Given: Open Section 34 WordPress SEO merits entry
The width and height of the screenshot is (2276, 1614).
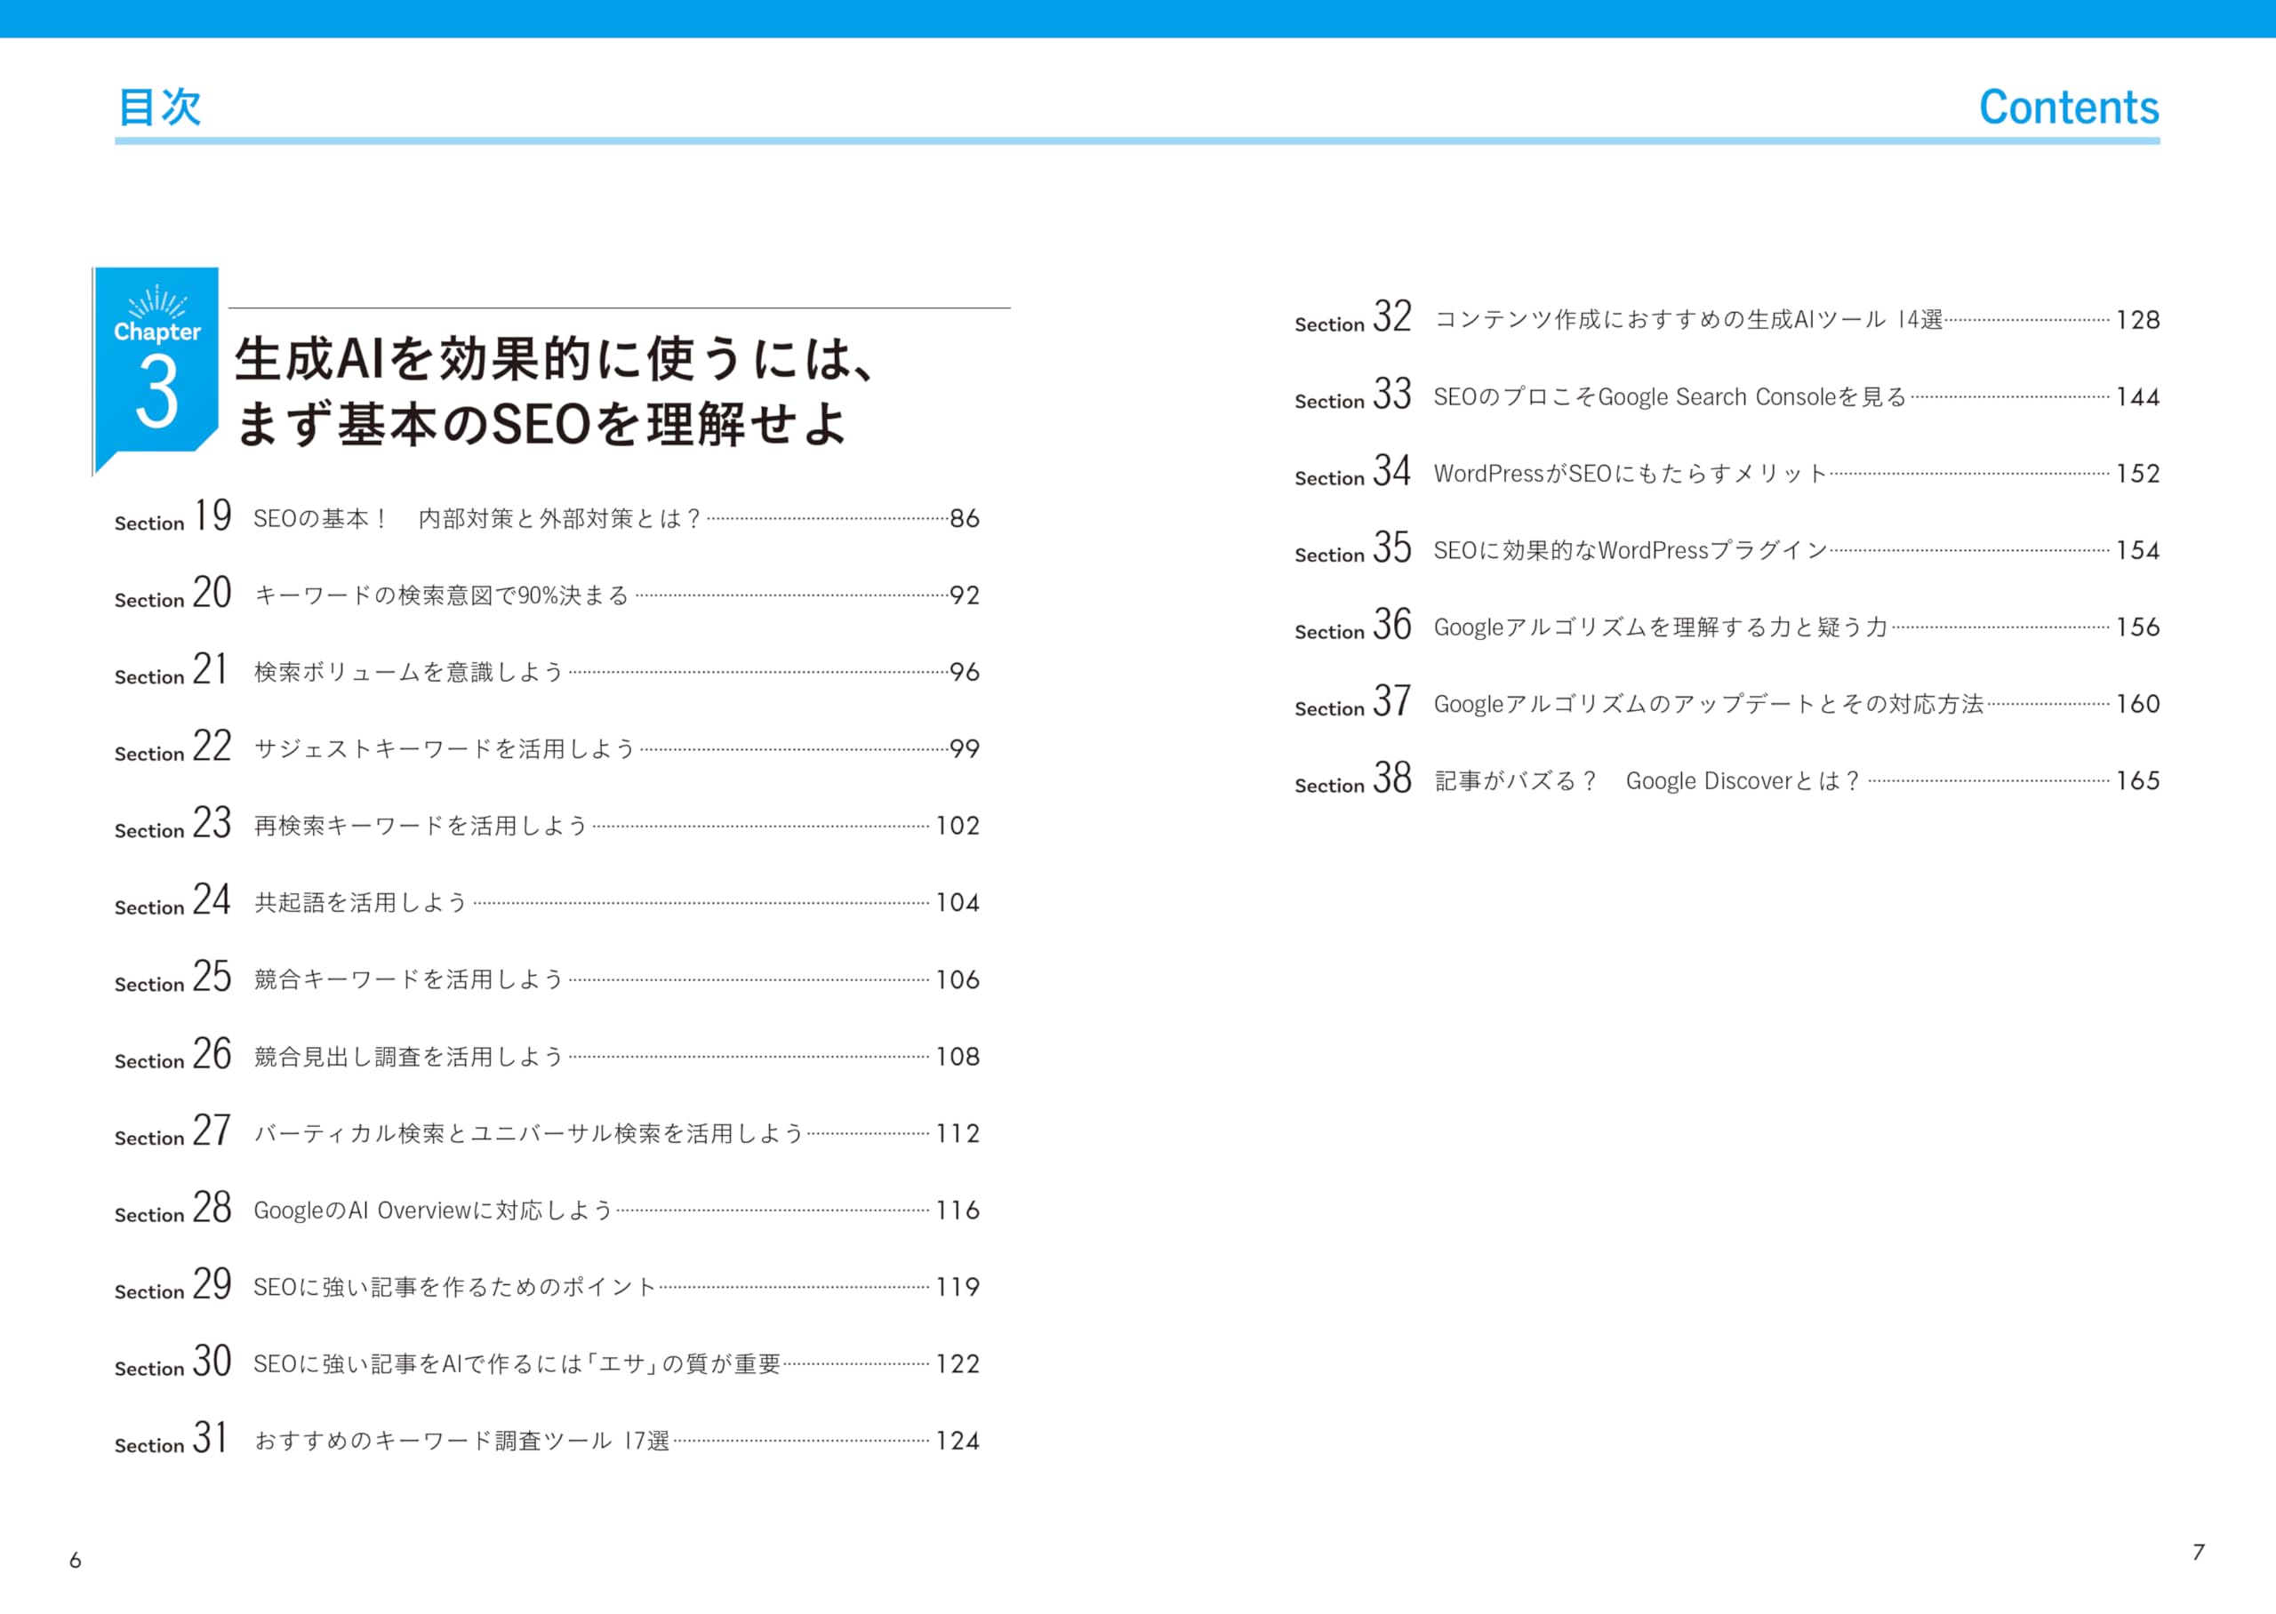Looking at the screenshot, I should (1630, 474).
